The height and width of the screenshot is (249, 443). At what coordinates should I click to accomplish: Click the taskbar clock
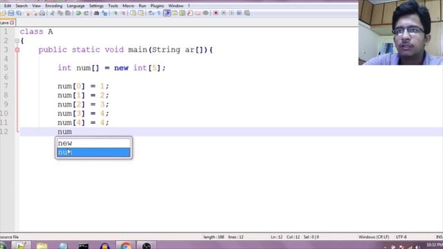[x=435, y=244]
